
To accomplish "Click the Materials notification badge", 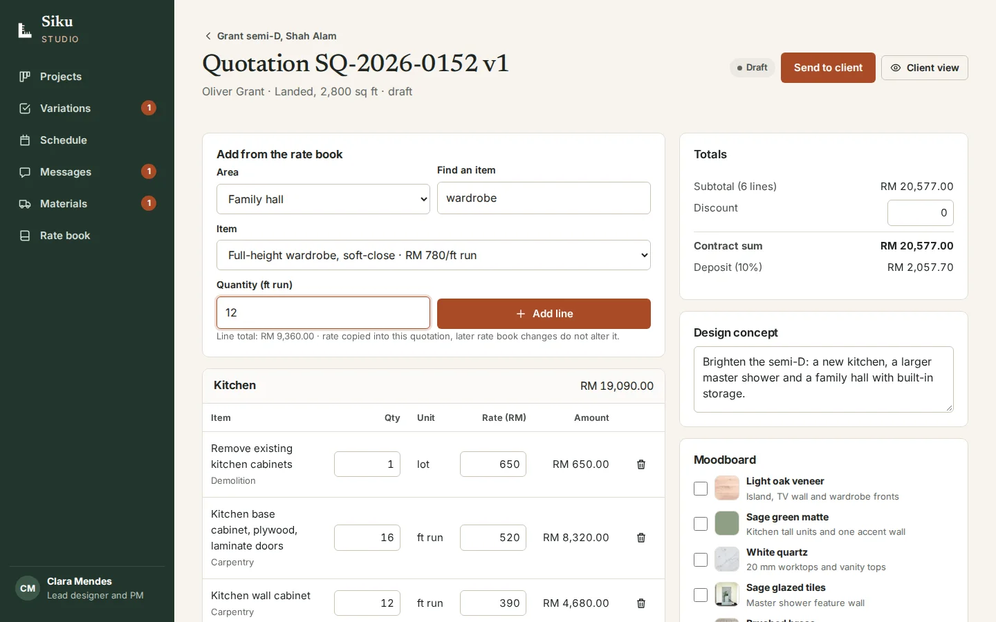I will (x=149, y=203).
